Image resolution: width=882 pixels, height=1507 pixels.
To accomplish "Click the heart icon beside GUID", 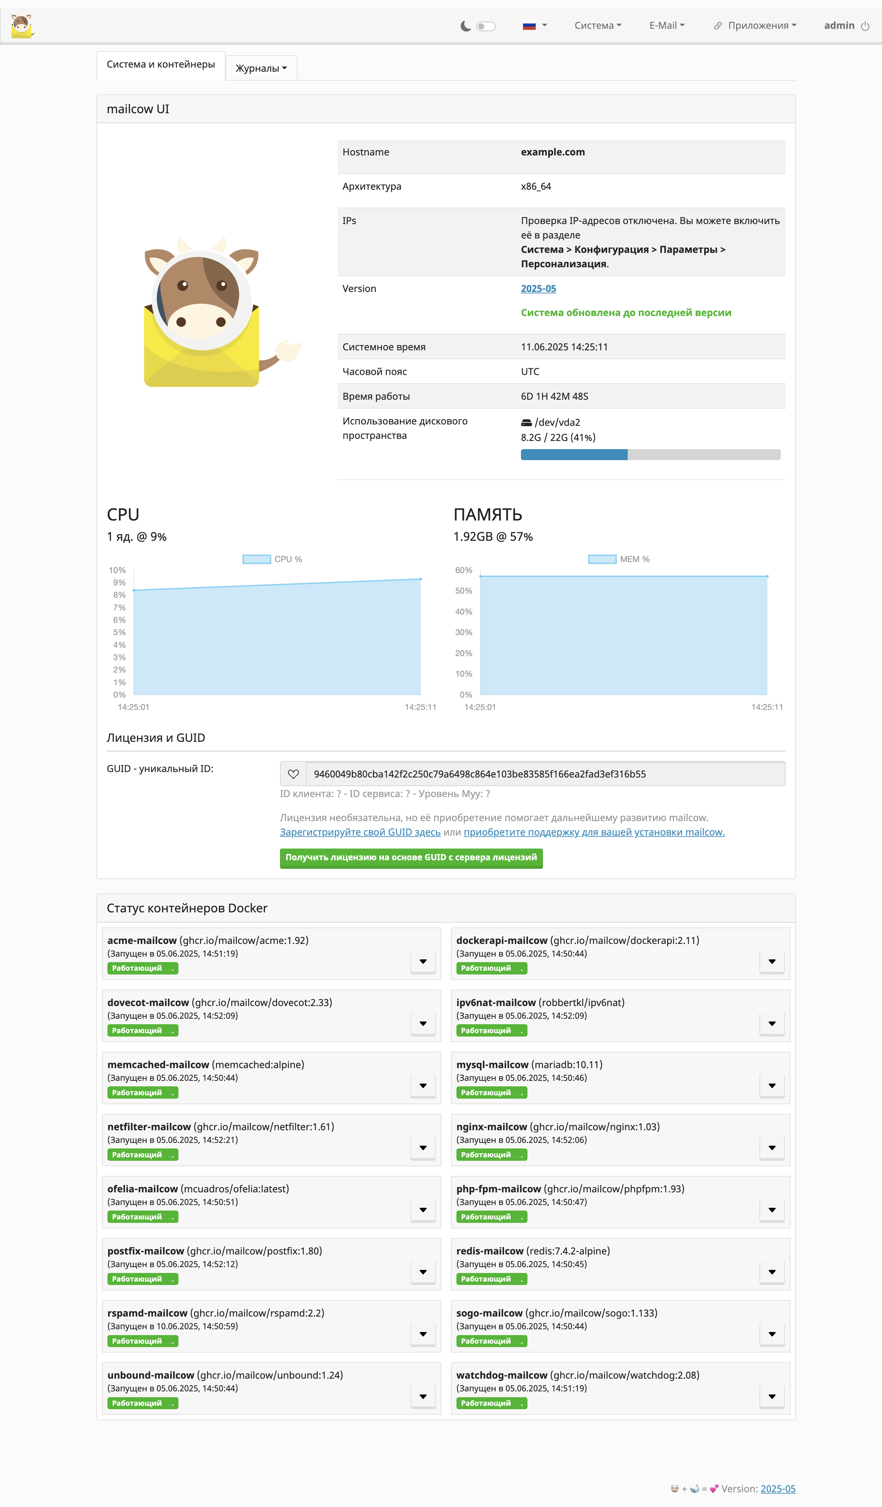I will coord(293,774).
